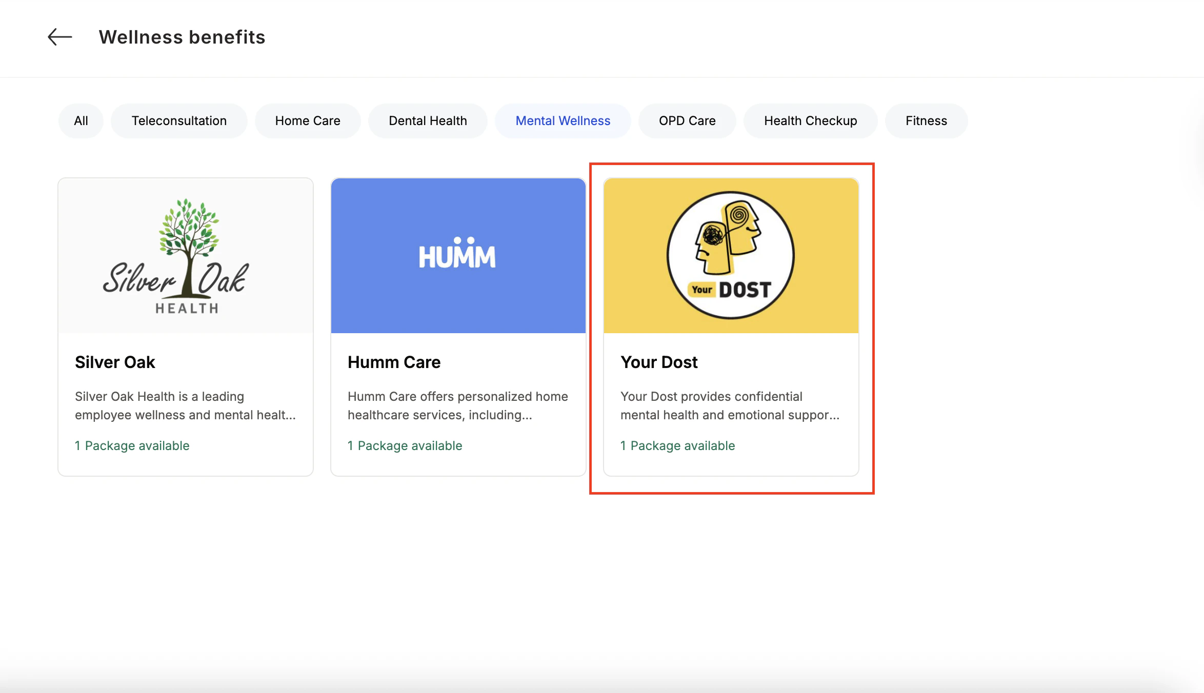This screenshot has width=1204, height=693.
Task: Click the Silver Oak Health logo image
Action: pos(186,256)
